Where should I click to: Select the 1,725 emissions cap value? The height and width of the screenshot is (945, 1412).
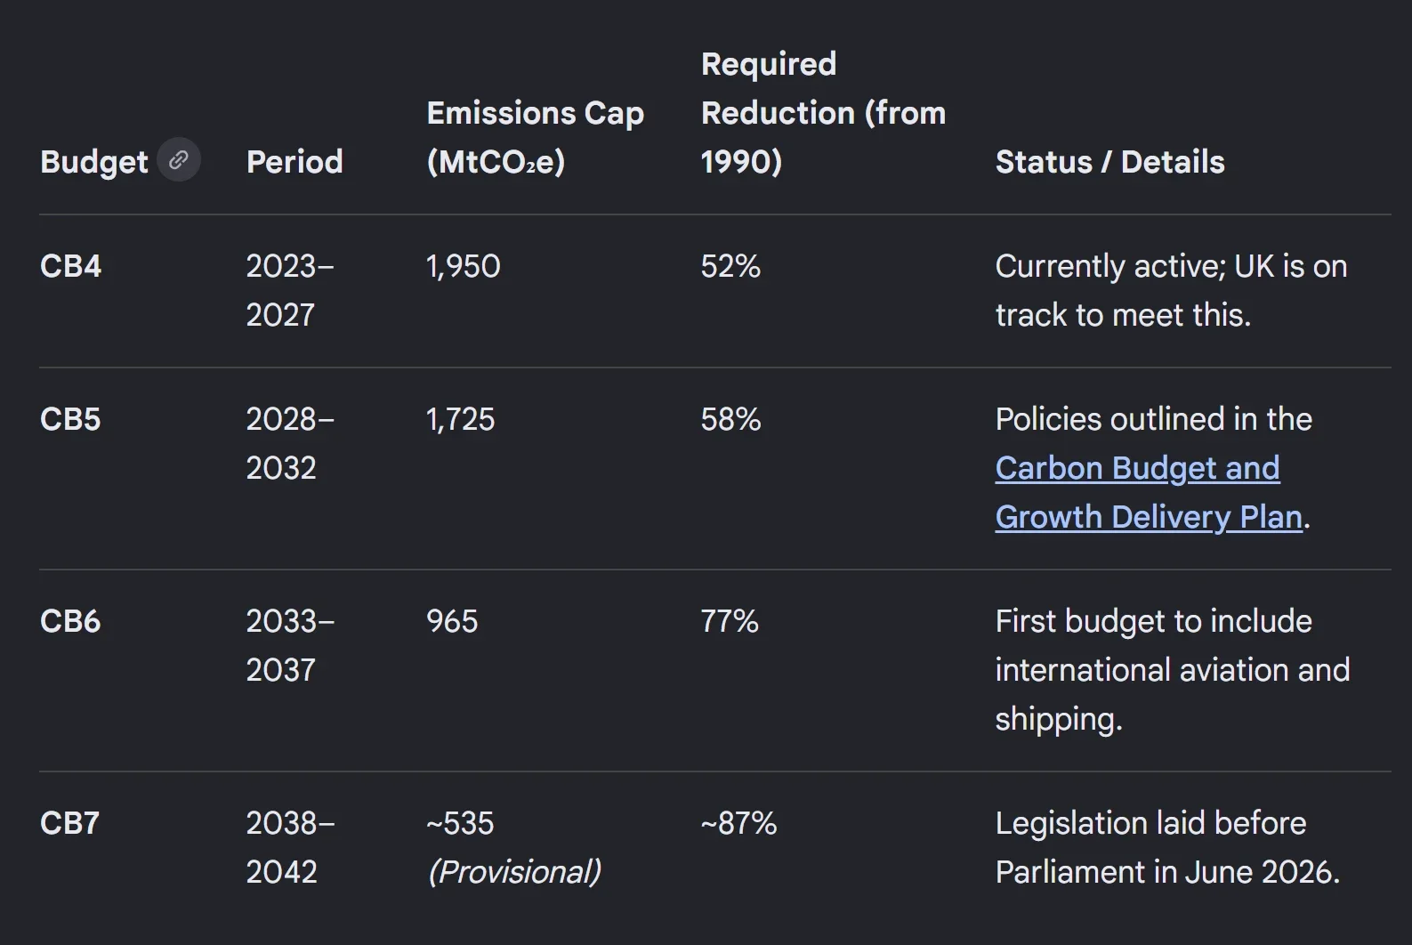461,419
